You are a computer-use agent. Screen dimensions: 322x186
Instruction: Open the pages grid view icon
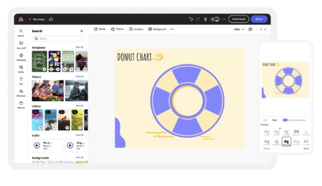click(x=250, y=29)
